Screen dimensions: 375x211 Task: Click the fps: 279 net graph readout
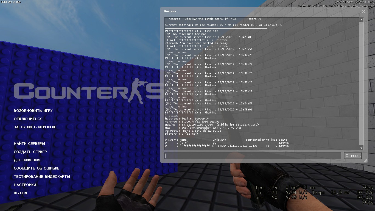click(266, 188)
